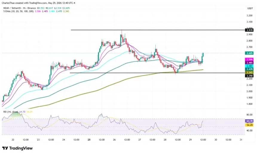Click the 3.200 price axis tick
Screen dimensions: 257x154
pyautogui.click(x=250, y=15)
